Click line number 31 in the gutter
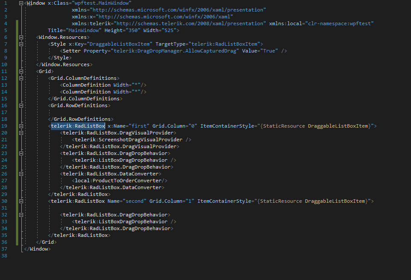This screenshot has height=280, width=411. click(x=4, y=208)
